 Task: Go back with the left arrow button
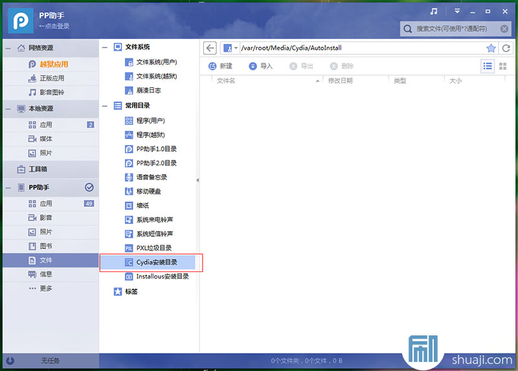coord(210,48)
